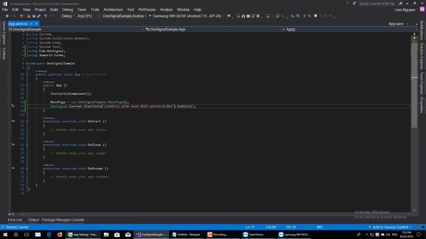Click the INS status bar indicator
The image size is (426, 239).
click(319, 227)
